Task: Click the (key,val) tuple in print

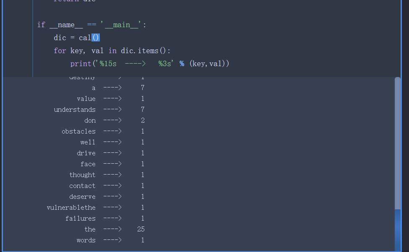Action: [x=209, y=64]
